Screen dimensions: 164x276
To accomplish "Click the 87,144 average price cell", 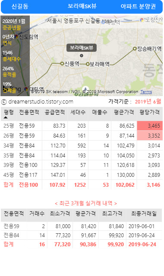I will [127, 136].
